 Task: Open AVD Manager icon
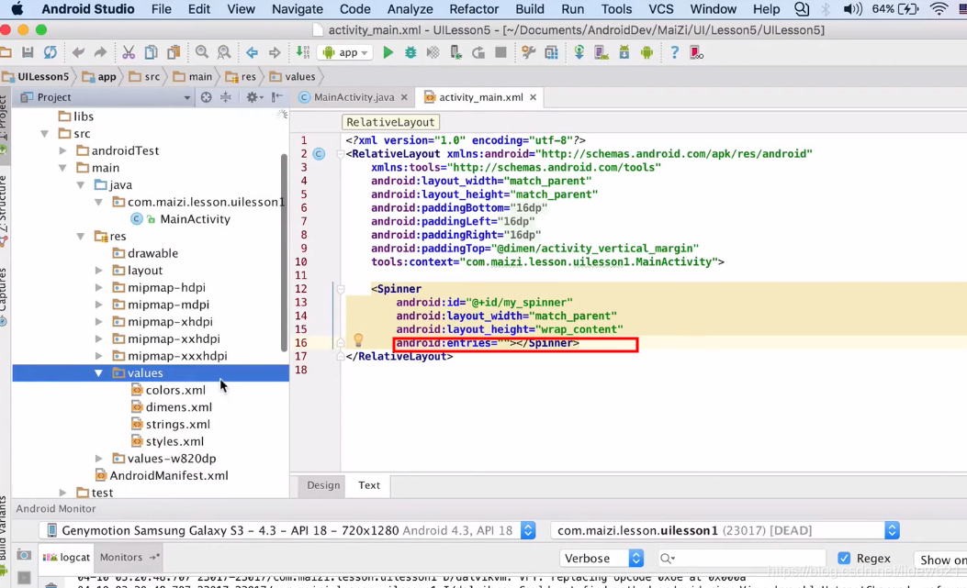[x=602, y=53]
